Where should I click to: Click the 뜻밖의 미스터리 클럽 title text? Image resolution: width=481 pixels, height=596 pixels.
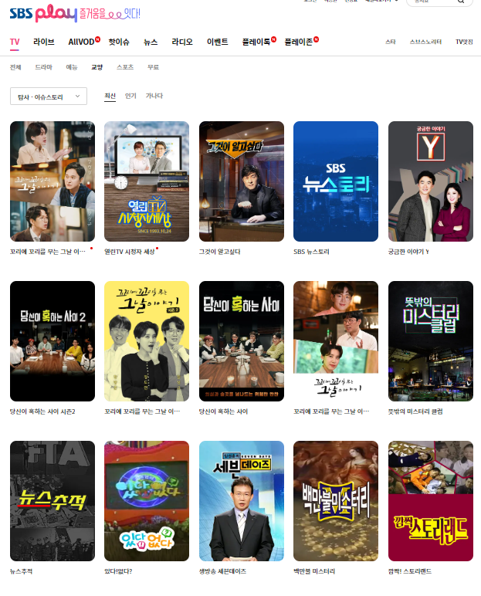click(x=415, y=411)
